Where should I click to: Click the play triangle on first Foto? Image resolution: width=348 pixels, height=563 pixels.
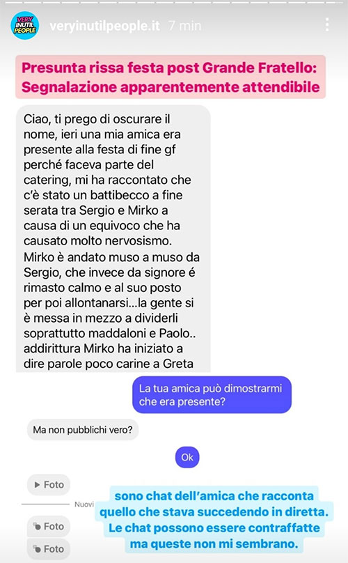[37, 485]
